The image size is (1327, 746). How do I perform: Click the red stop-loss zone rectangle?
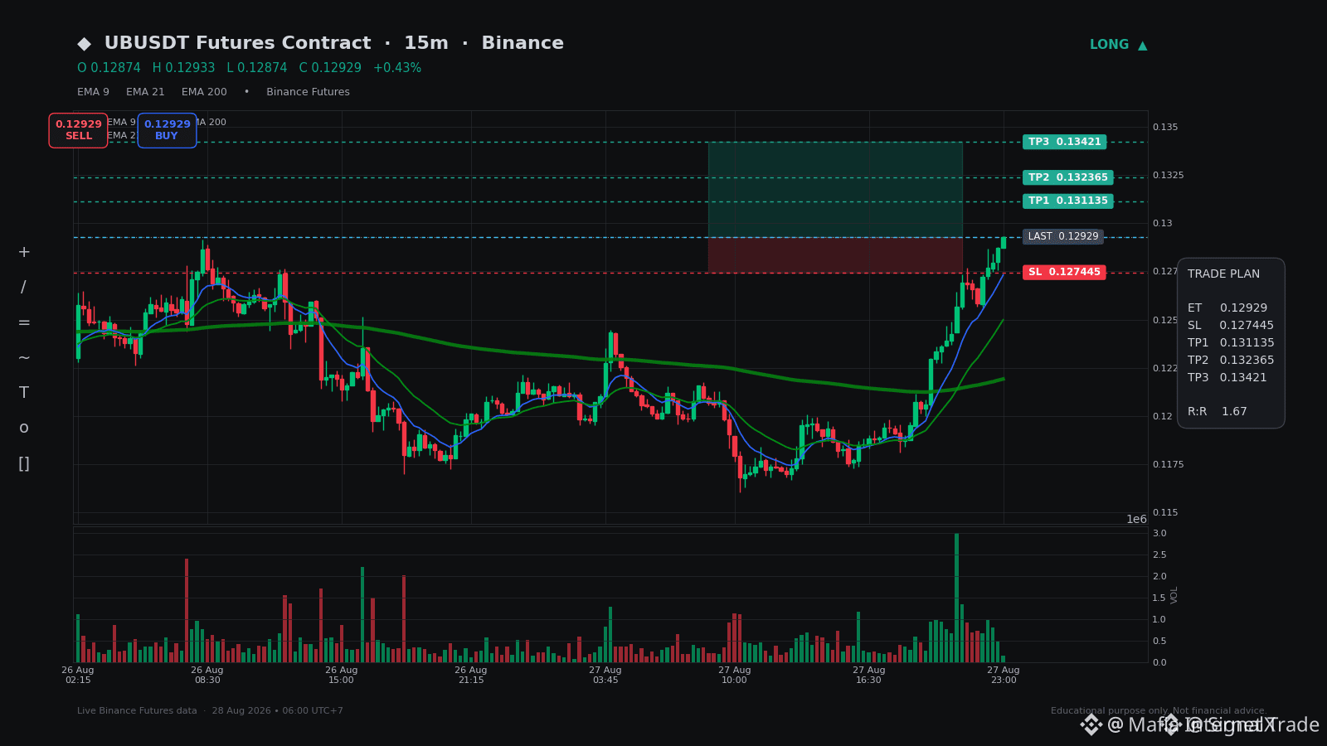click(x=835, y=255)
